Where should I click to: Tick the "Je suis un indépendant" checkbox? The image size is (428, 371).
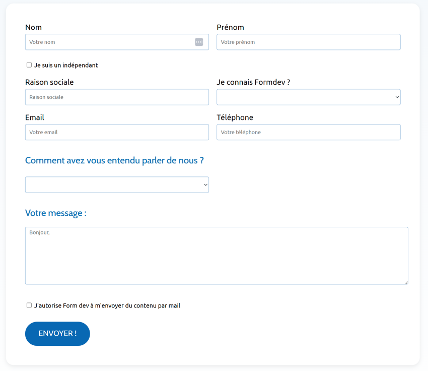pyautogui.click(x=29, y=65)
